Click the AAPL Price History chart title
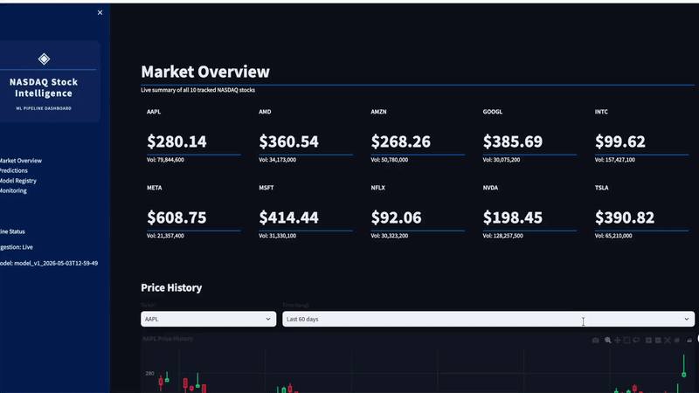This screenshot has height=393, width=699. point(168,339)
